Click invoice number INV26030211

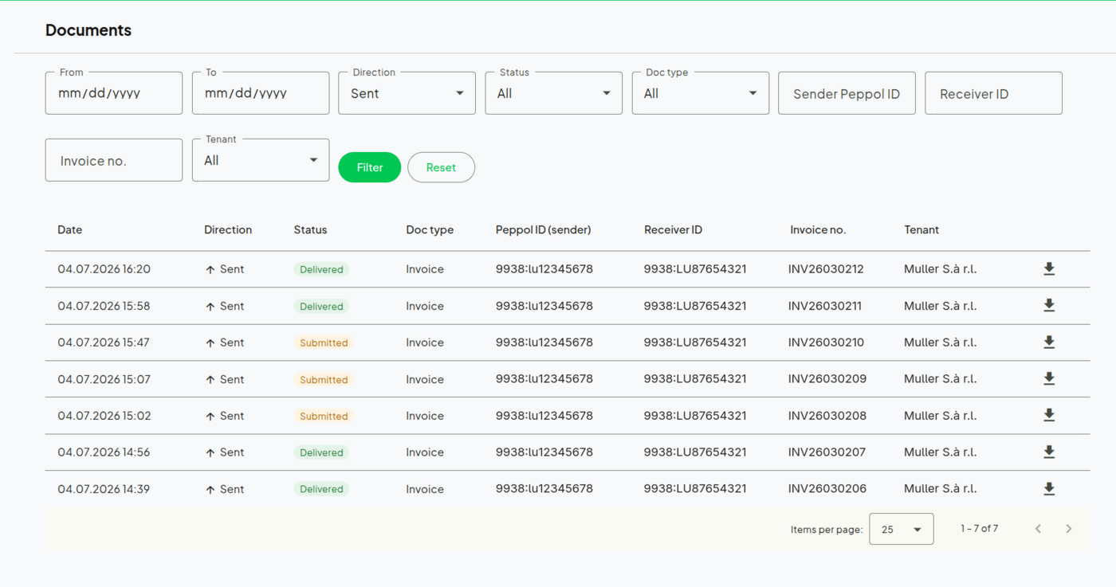[825, 306]
